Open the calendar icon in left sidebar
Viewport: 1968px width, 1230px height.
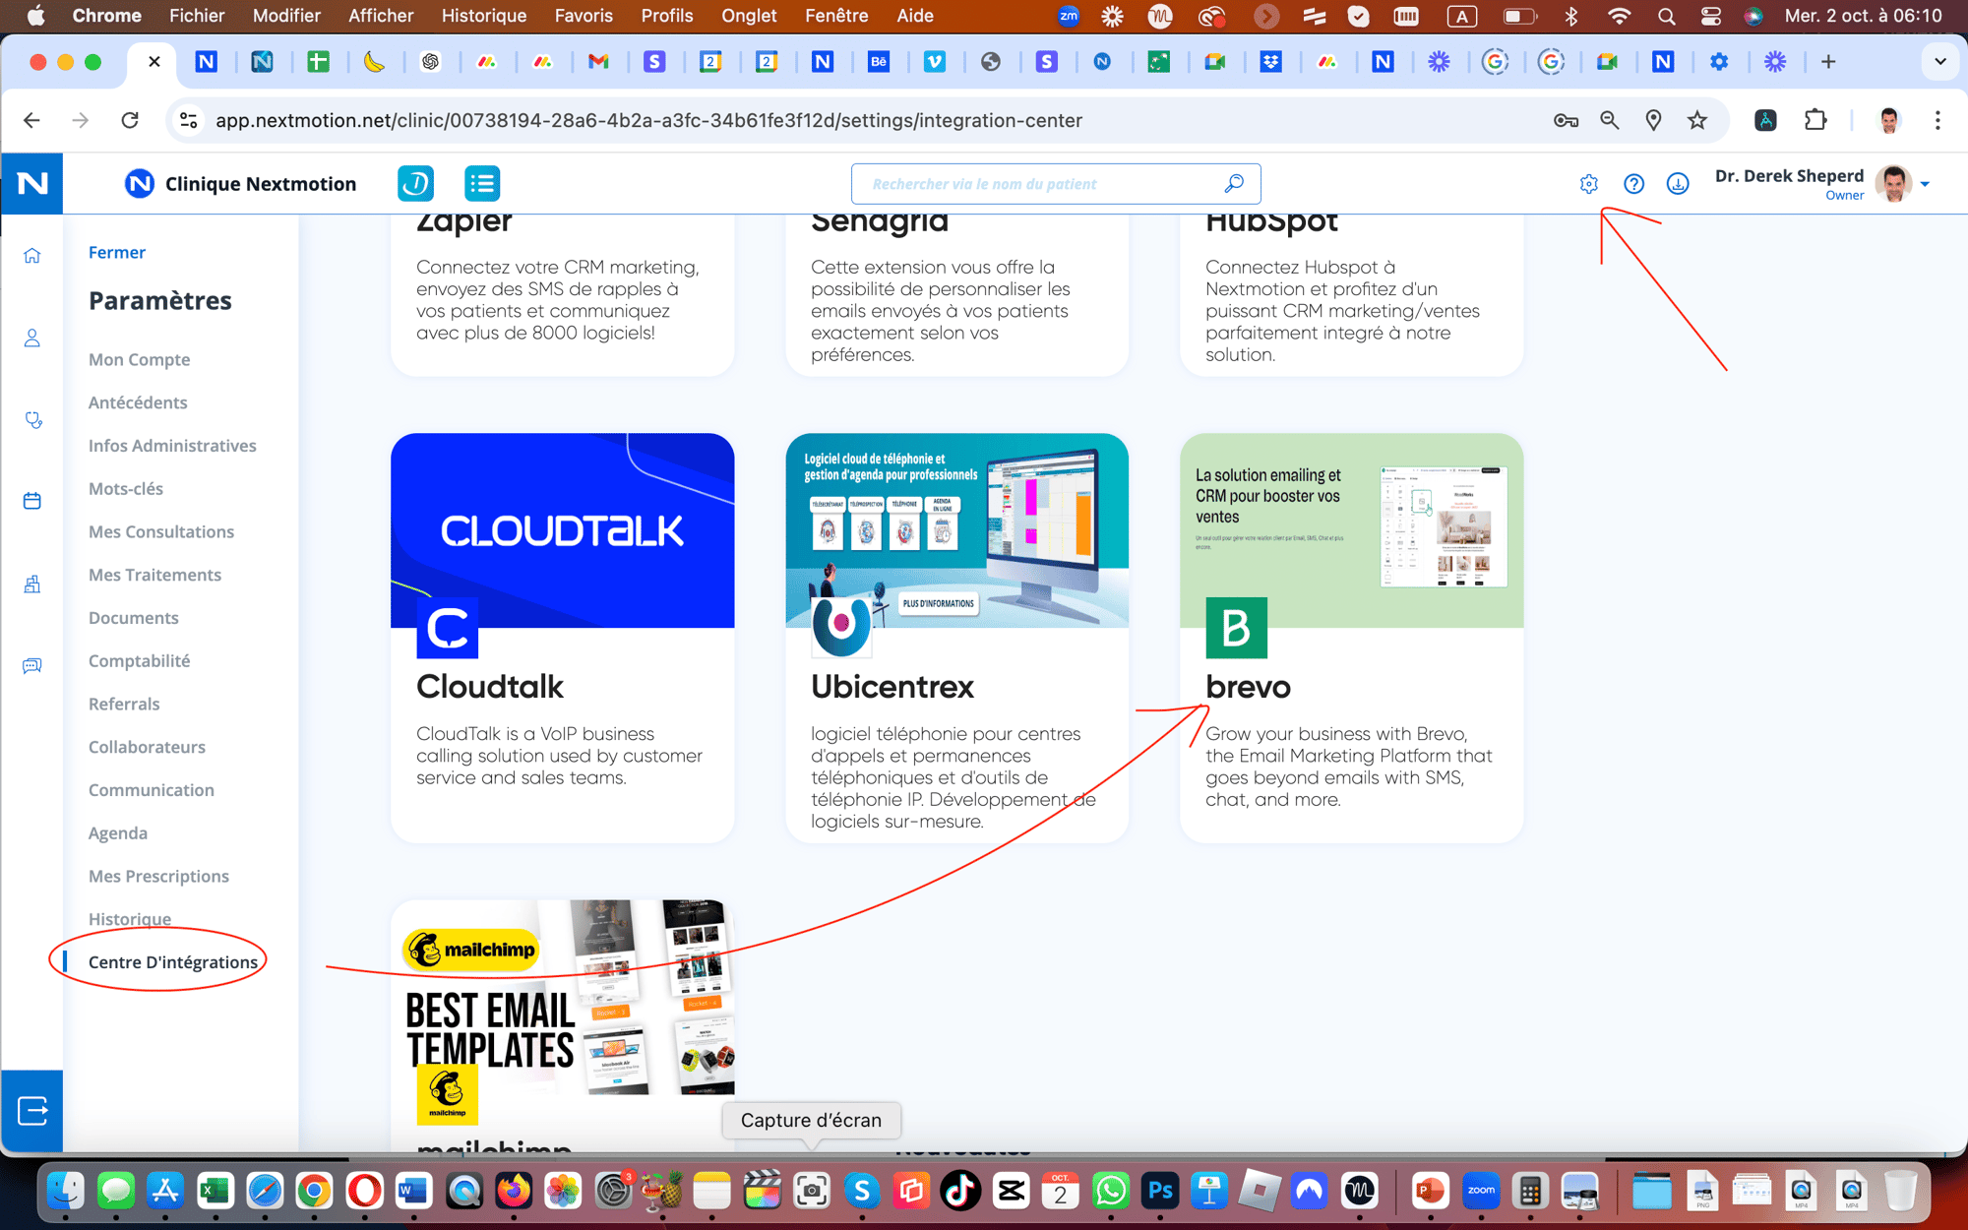coord(32,501)
